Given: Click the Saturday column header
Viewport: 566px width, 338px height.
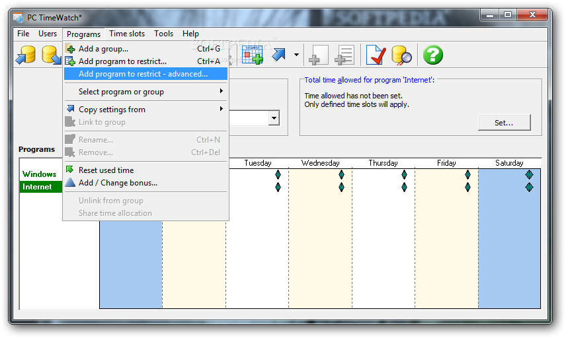Looking at the screenshot, I should point(509,163).
